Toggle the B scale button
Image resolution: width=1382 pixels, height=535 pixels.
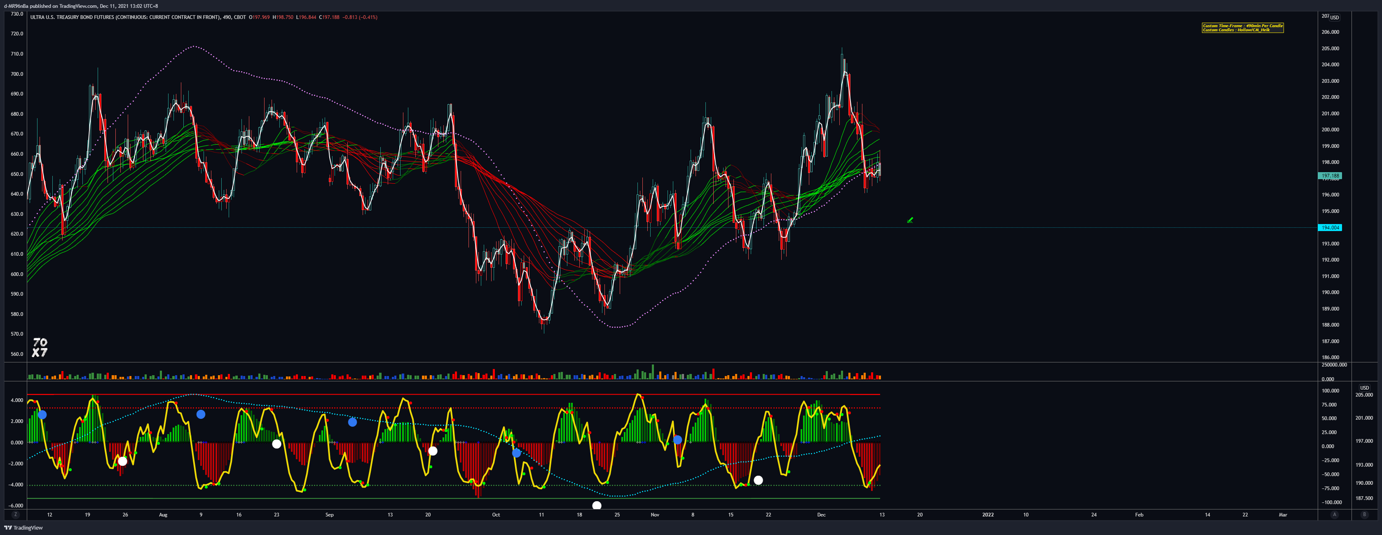pyautogui.click(x=1364, y=515)
